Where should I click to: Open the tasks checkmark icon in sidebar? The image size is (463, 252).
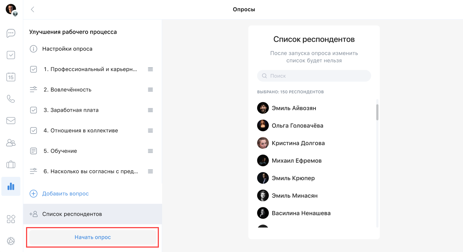pos(11,55)
